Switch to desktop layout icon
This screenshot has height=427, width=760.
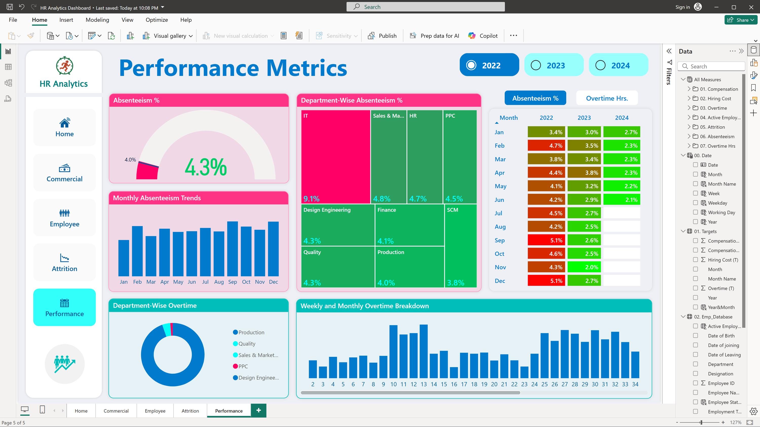[x=25, y=409]
